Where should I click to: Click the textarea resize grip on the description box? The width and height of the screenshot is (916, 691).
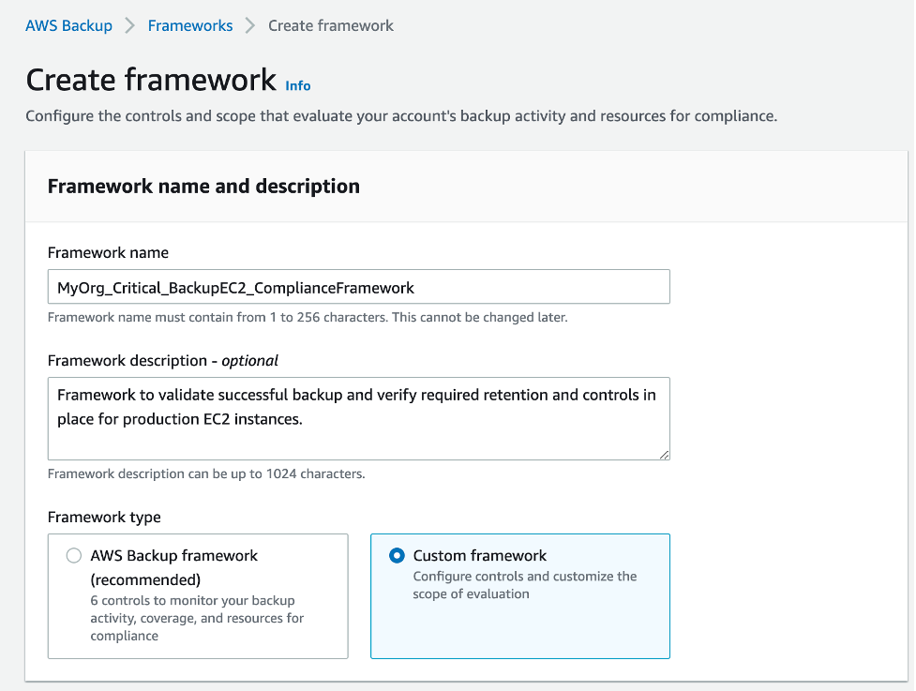point(664,456)
